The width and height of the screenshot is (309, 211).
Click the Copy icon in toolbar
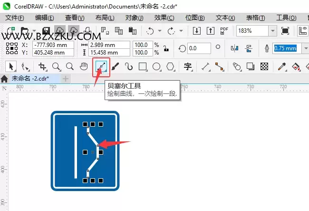pos(119,31)
